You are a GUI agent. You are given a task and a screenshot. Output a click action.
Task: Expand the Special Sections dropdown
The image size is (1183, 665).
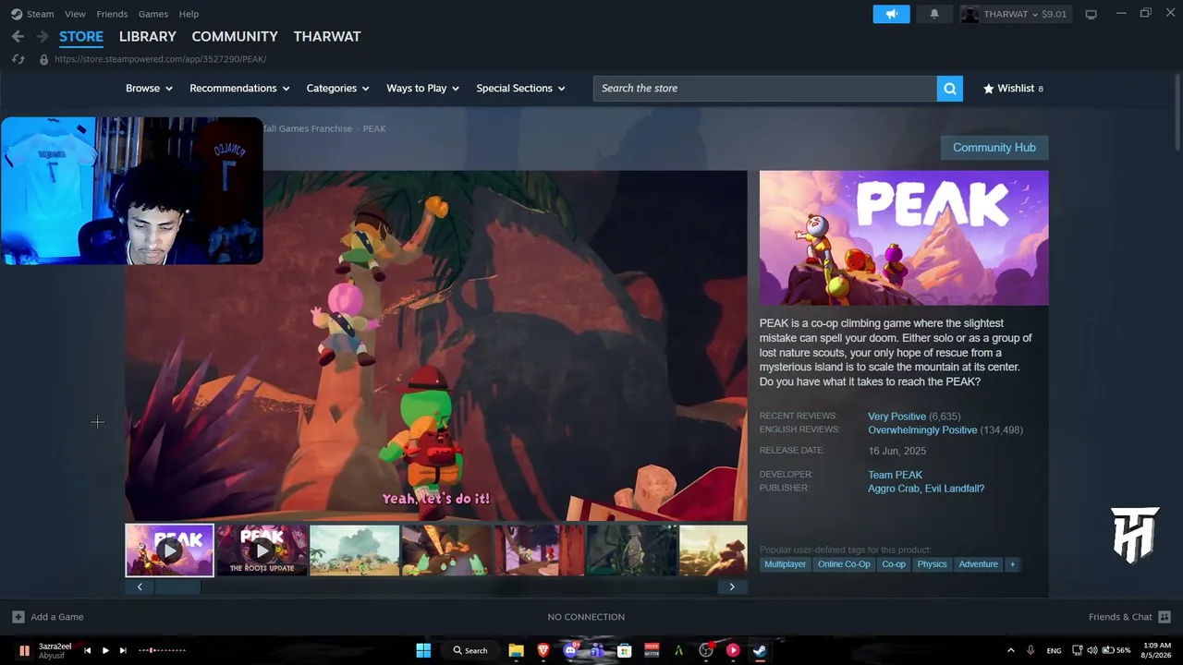click(520, 89)
